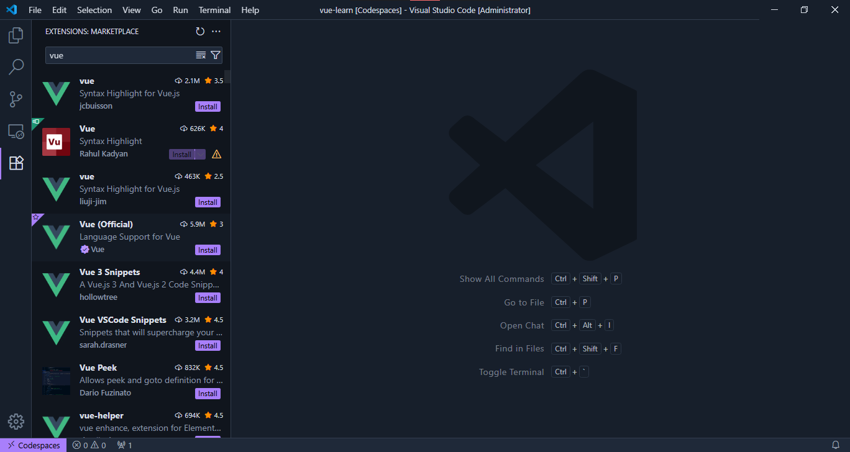The width and height of the screenshot is (850, 452).
Task: Open the Edit menu
Action: [59, 10]
